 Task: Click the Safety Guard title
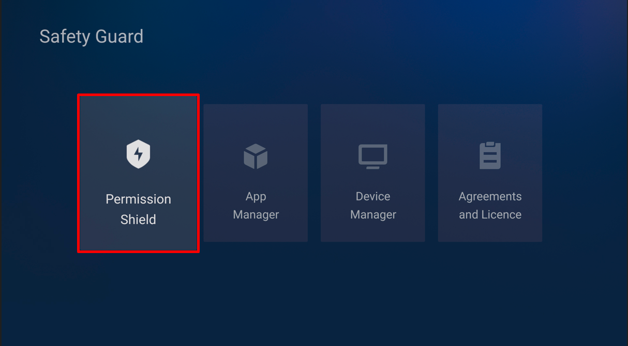pos(91,36)
